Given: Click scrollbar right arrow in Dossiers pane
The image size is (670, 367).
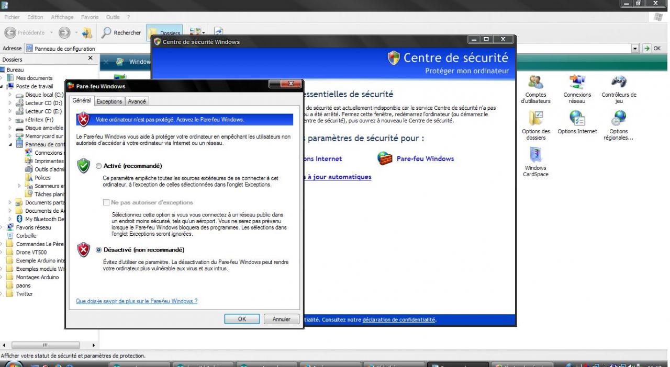Looking at the screenshot, I should [x=94, y=345].
